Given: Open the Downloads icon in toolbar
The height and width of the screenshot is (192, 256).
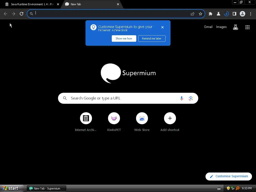Looking at the screenshot, I should click(x=226, y=14).
